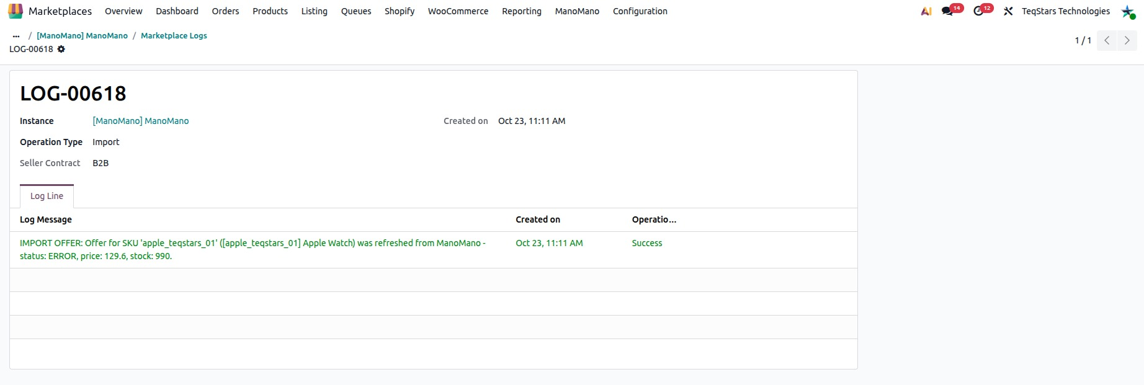The image size is (1144, 385).
Task: Click the LOG-00618 record title heading
Action: (x=73, y=94)
